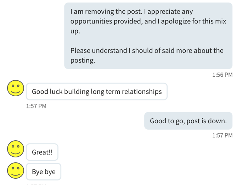Click the partially visible timestamp below "Bye bye"
The width and height of the screenshot is (237, 189).
36,187
